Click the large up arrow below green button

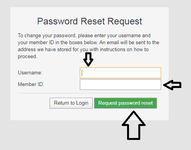point(134,125)
